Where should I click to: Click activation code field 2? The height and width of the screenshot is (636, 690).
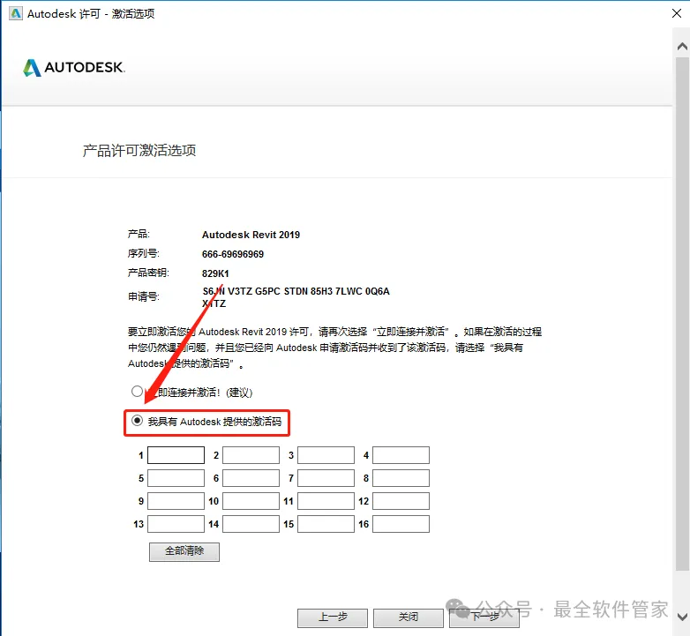pyautogui.click(x=251, y=455)
